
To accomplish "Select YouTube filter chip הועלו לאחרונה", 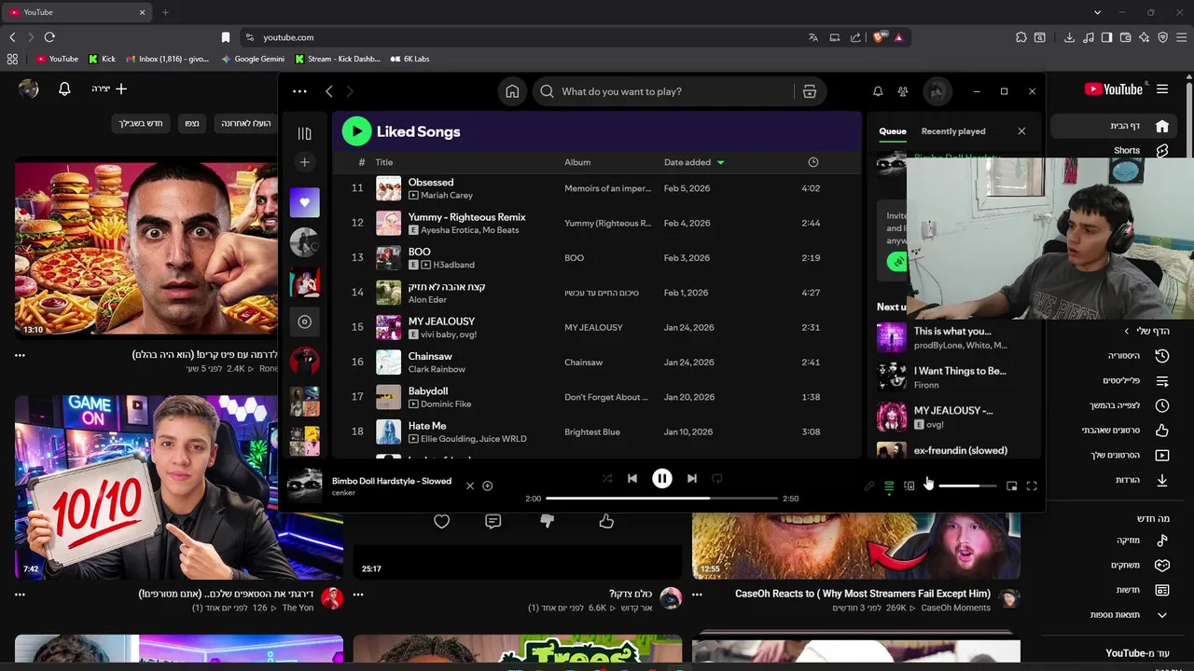I will point(246,123).
